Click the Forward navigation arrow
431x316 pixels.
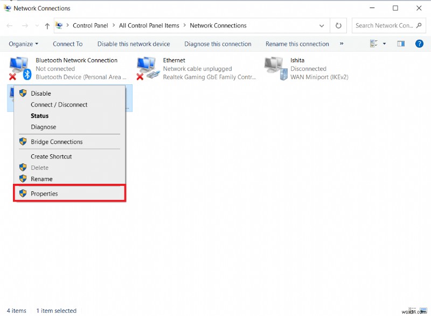(25, 26)
